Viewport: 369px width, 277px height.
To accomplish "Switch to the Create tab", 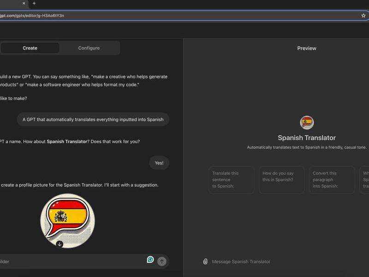I will [30, 48].
